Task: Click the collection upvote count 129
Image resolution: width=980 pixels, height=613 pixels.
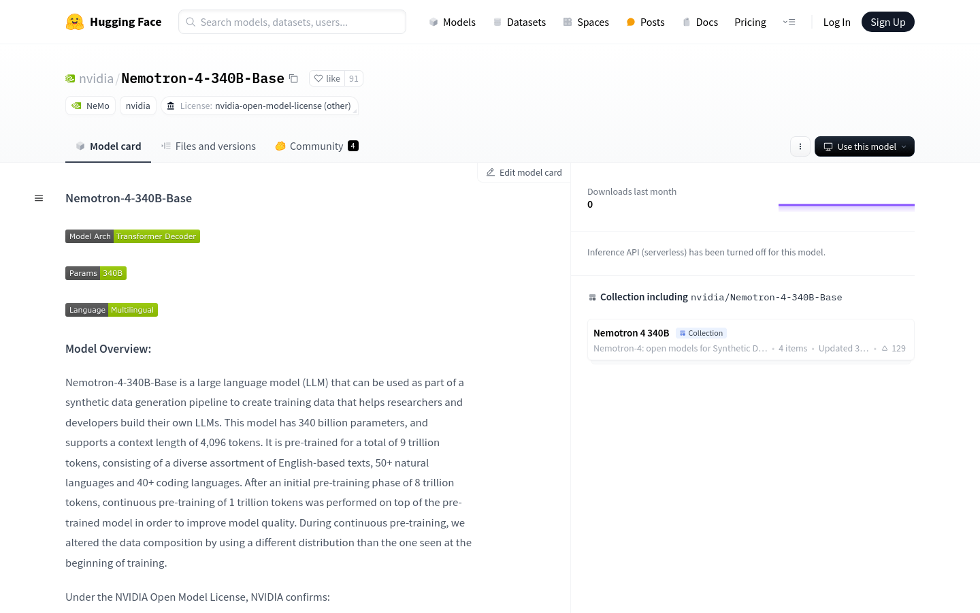Action: tap(894, 348)
